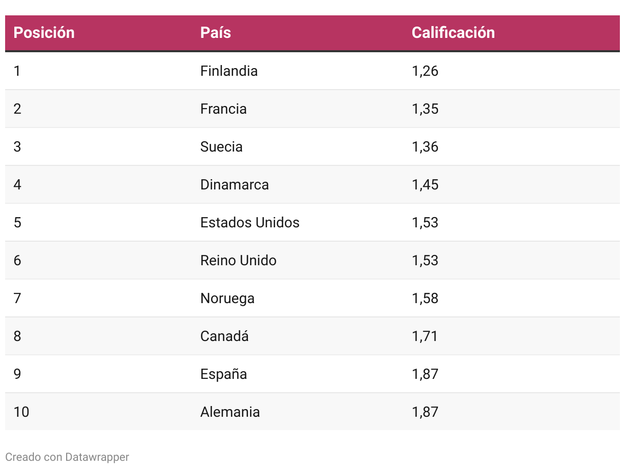Screen dimensions: 625x469
Task: Click Suecia's score 1,36
Action: [425, 146]
